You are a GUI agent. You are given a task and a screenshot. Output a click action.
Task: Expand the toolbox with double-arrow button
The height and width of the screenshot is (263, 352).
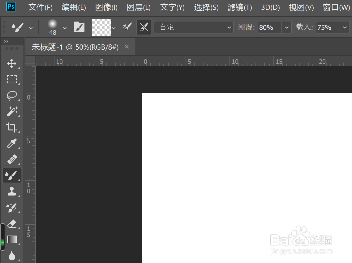[x=6, y=41]
